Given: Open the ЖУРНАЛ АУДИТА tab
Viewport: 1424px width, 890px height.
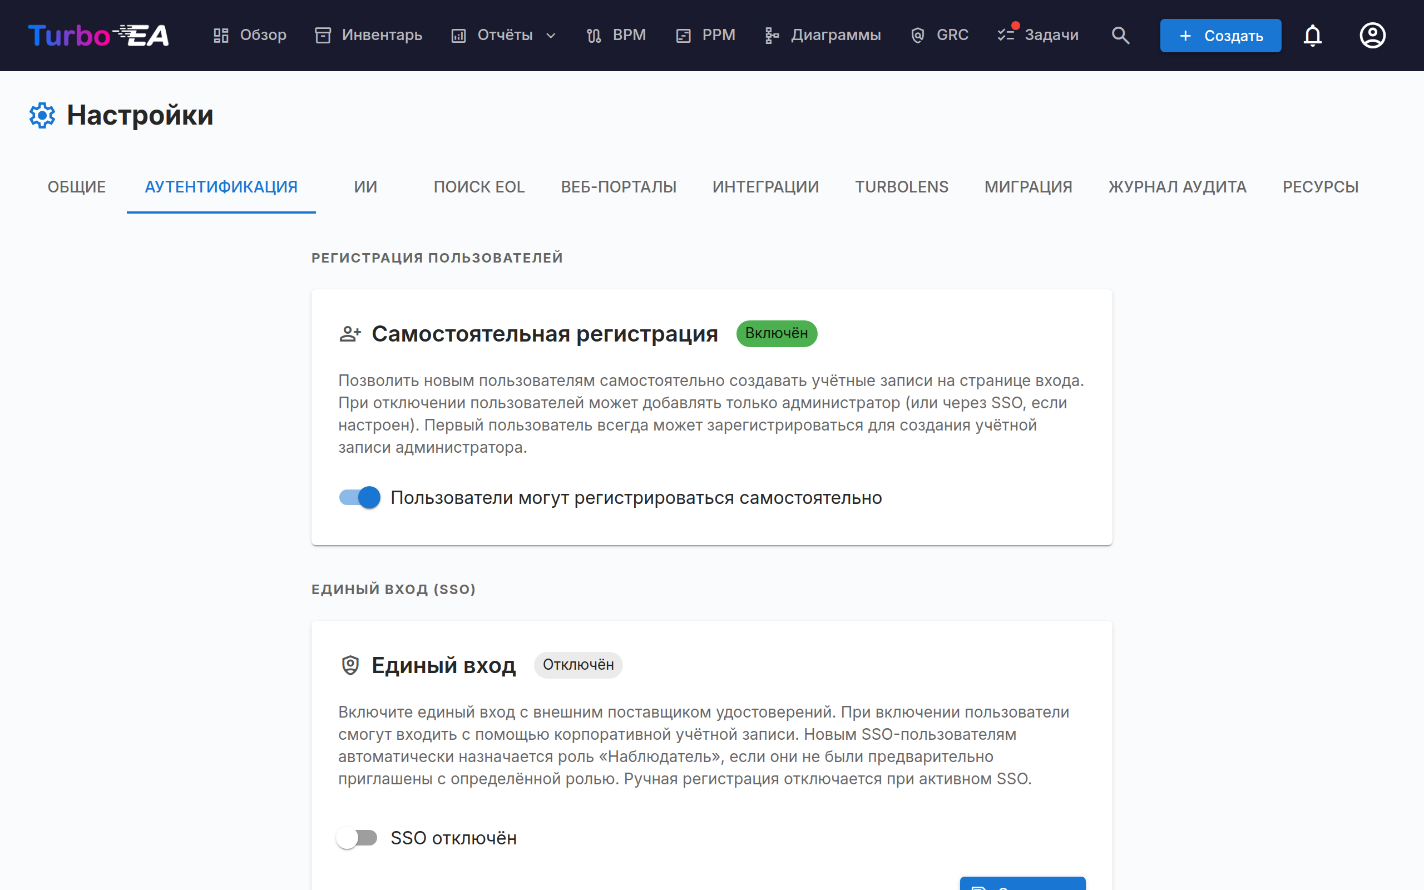Looking at the screenshot, I should pyautogui.click(x=1178, y=187).
